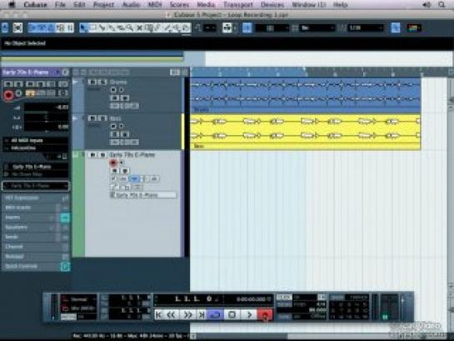The height and width of the screenshot is (341, 454).
Task: Toggle inspector record enable red button
Action: (x=8, y=94)
